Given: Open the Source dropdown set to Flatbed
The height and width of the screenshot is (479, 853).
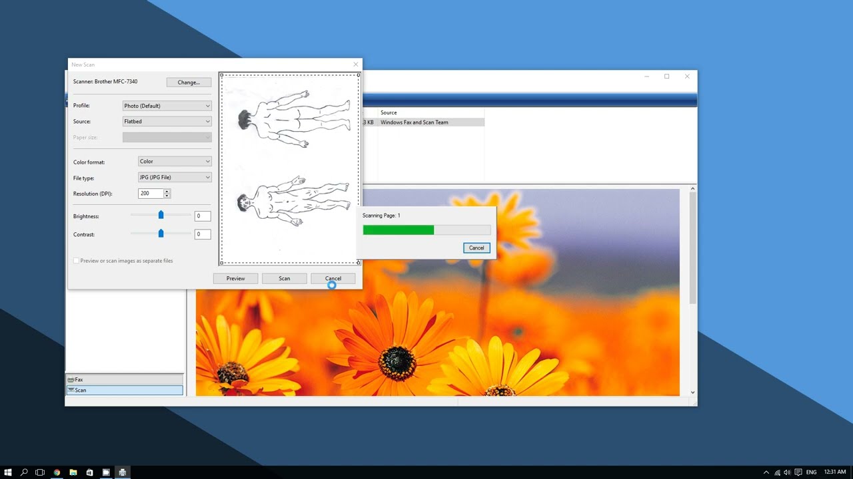Looking at the screenshot, I should pyautogui.click(x=167, y=122).
